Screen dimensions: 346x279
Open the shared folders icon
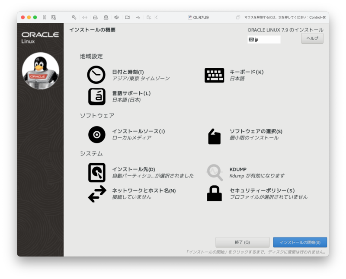pos(149,17)
